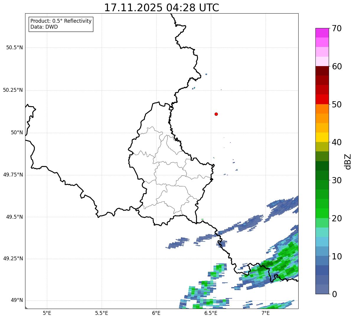The width and height of the screenshot is (355, 319).
Task: Click the colorbar tick value 40
Action: 336,142
